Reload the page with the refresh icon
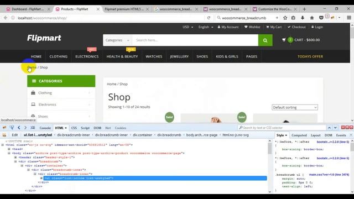 point(209,18)
